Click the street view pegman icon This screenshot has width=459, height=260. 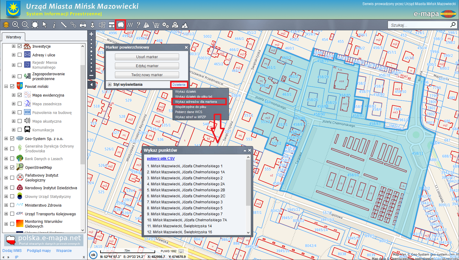point(92,25)
